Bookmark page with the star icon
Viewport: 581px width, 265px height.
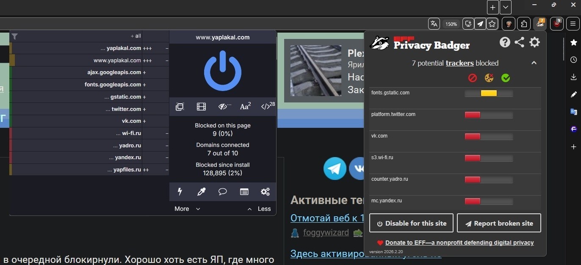pyautogui.click(x=492, y=24)
